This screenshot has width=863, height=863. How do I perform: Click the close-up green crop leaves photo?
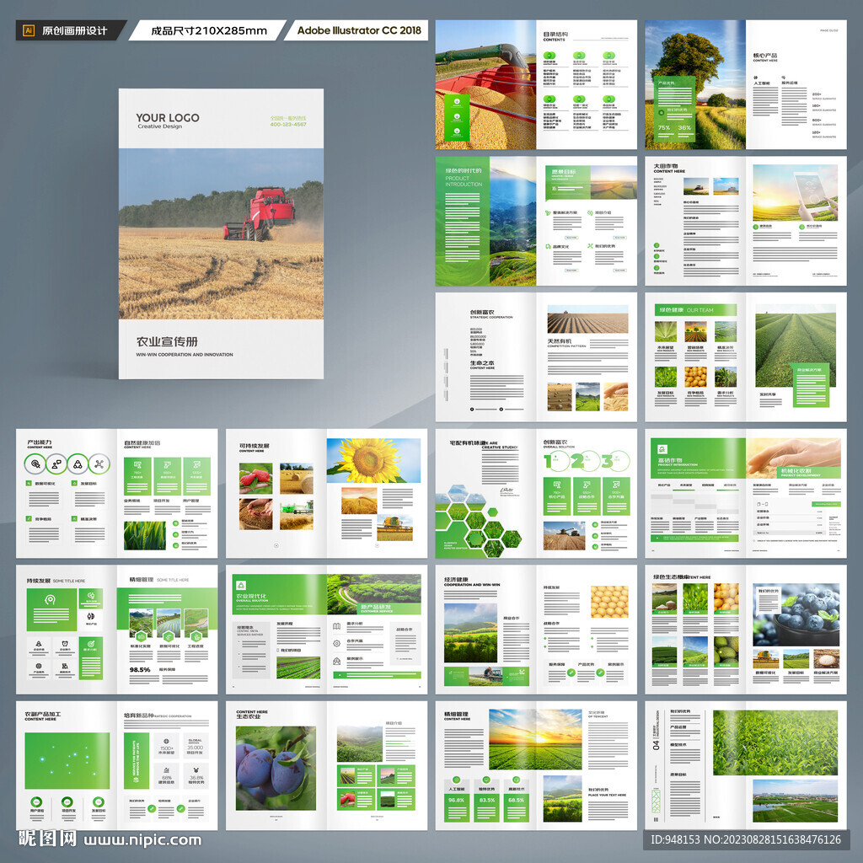pos(775,742)
